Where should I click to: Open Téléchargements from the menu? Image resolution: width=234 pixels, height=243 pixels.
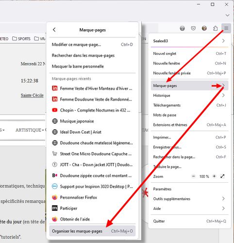(189, 105)
